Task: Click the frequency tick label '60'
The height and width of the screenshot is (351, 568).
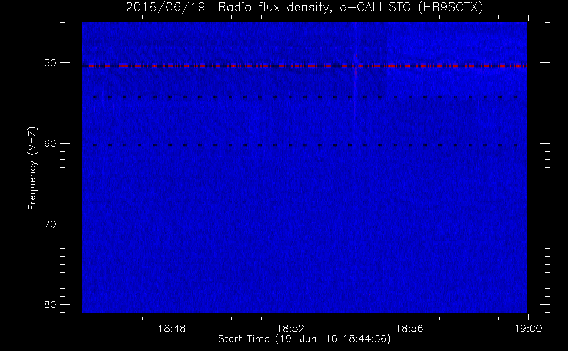Action: coord(50,144)
